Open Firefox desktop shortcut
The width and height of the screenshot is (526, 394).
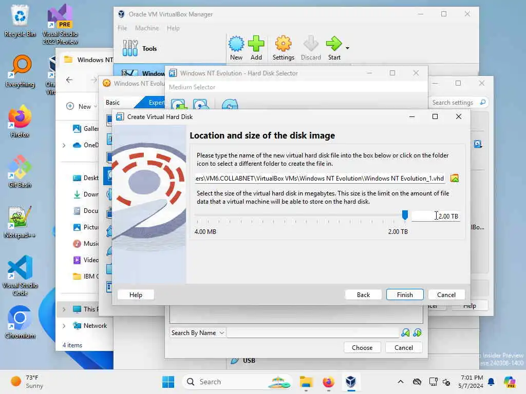pyautogui.click(x=20, y=121)
